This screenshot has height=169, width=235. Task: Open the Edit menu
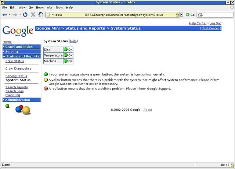[x=13, y=7]
